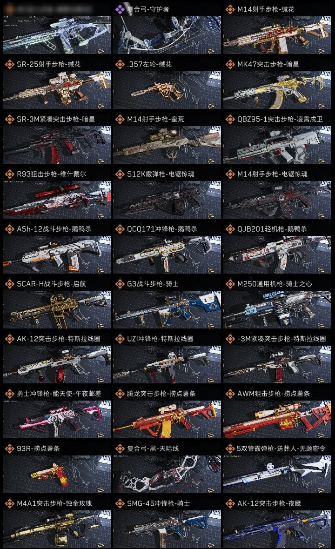Screen dimensions: 335x549
Task: Select the .357左轮-绒花 revolver skin thumbnail
Action: click(167, 90)
